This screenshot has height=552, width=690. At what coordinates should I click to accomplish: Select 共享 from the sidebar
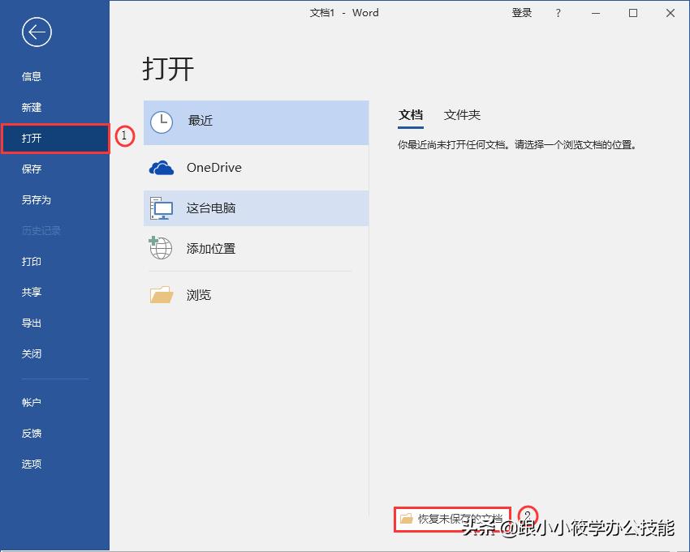[x=31, y=292]
